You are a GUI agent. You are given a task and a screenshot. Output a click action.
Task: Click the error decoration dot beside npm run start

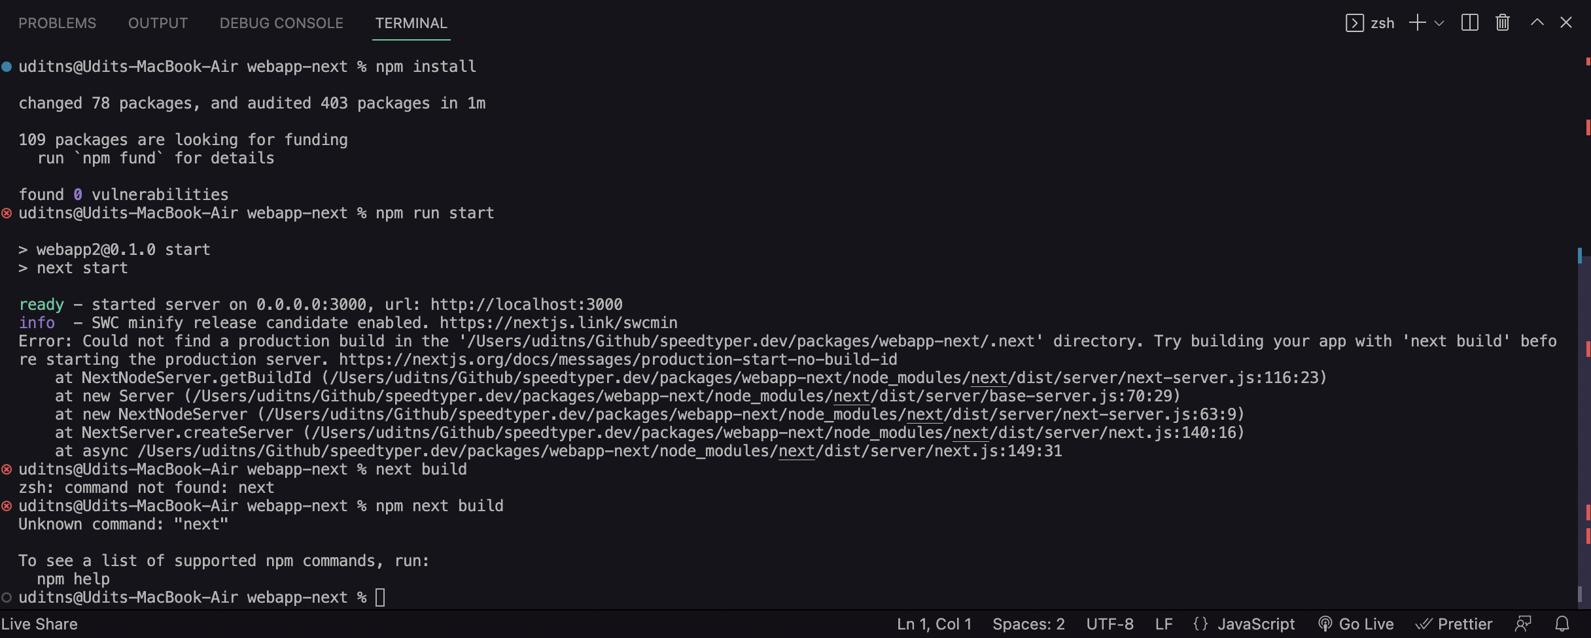(6, 212)
